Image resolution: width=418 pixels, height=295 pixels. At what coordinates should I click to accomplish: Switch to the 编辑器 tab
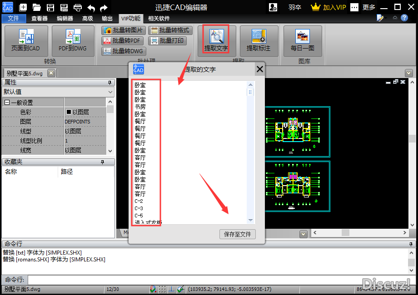coord(65,19)
